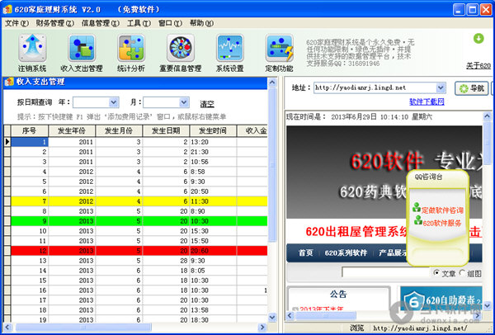
Task: Click the 序号 column header
Action: tap(30, 130)
